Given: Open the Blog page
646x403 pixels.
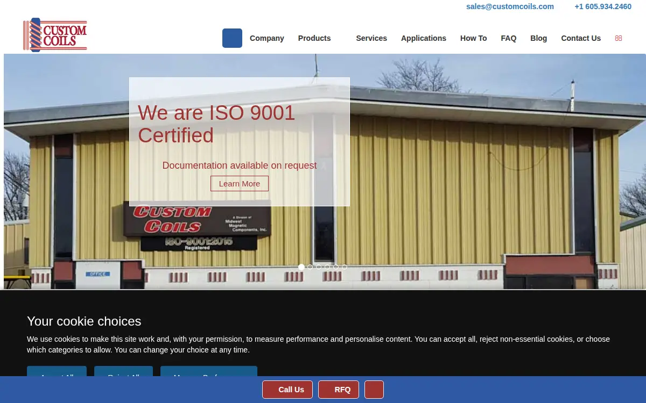Looking at the screenshot, I should click(538, 38).
